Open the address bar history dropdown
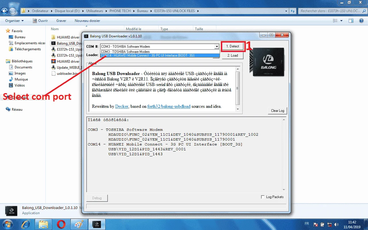The image size is (368, 230). pos(286,11)
